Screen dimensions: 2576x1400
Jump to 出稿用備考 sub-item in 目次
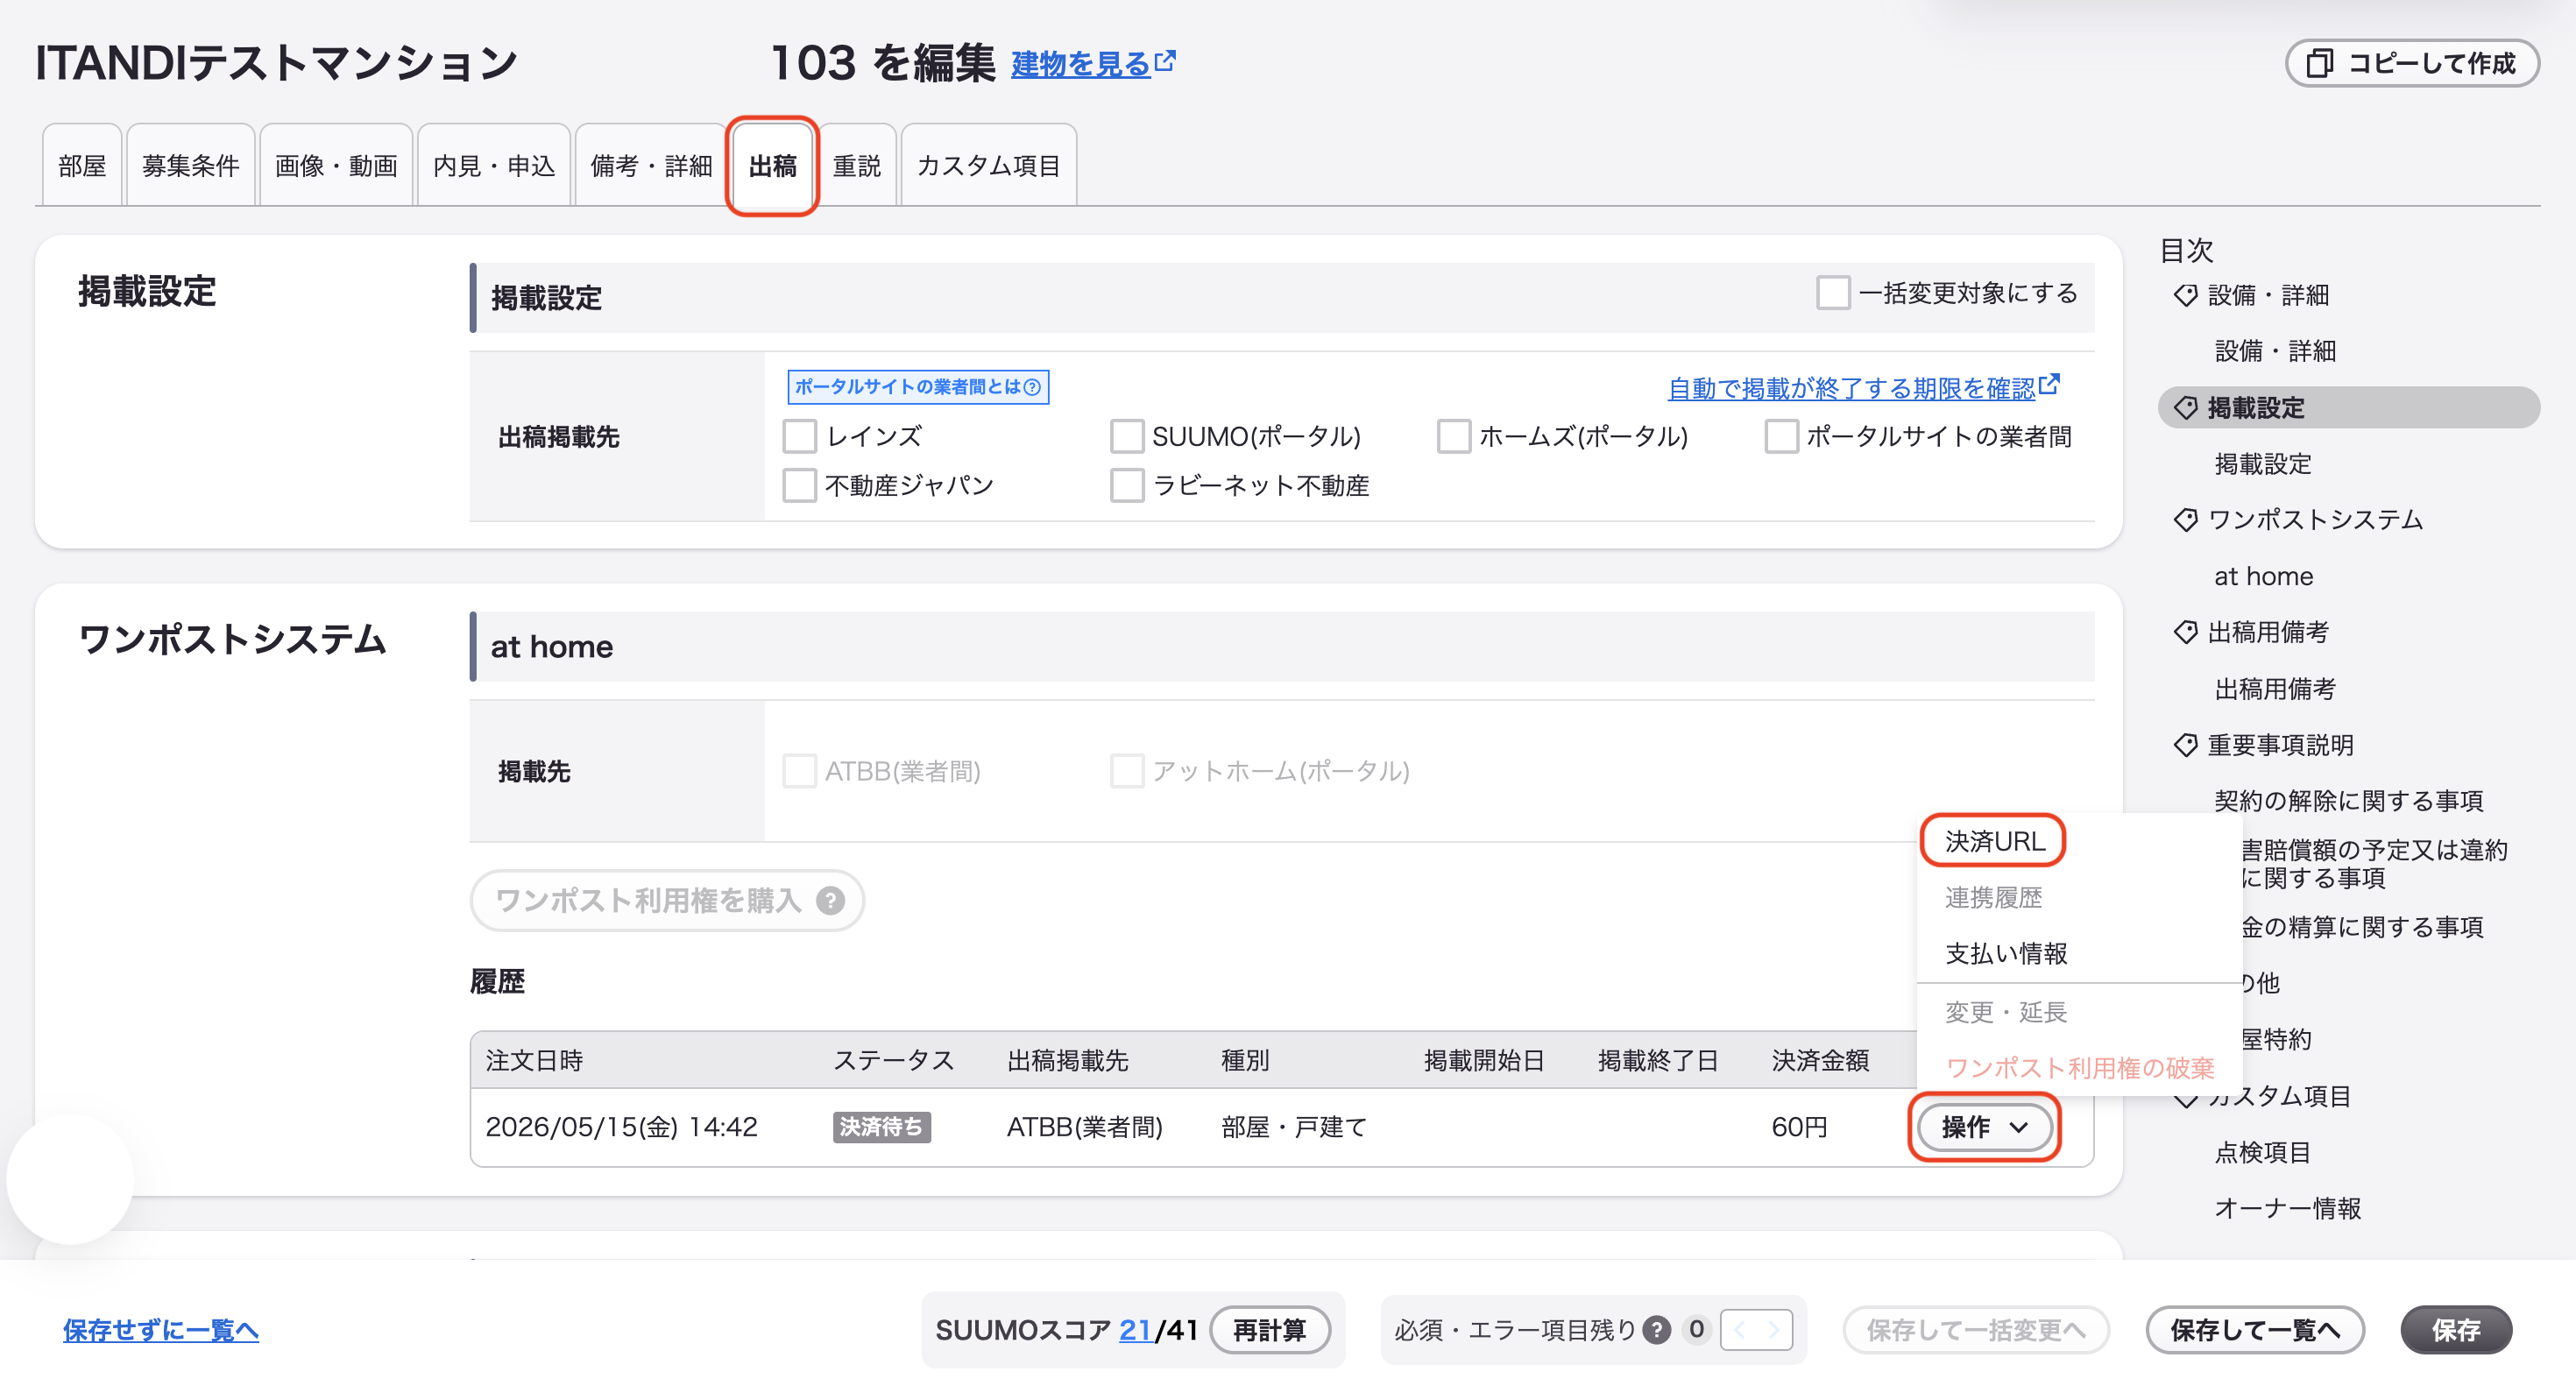pyautogui.click(x=2275, y=689)
